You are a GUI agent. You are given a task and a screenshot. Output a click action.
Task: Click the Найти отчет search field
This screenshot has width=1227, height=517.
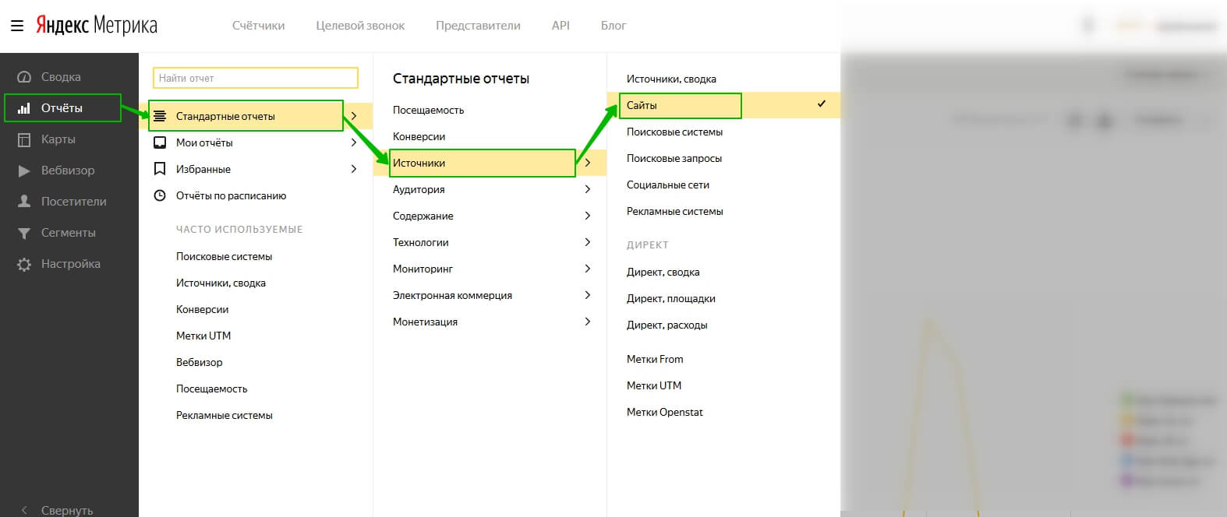(x=256, y=78)
